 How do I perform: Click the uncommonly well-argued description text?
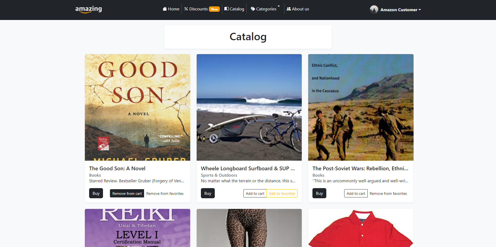360,181
